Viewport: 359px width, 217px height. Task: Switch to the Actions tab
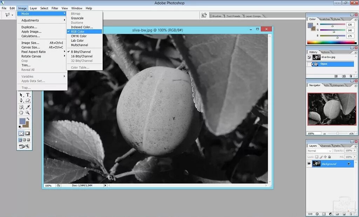(325, 52)
